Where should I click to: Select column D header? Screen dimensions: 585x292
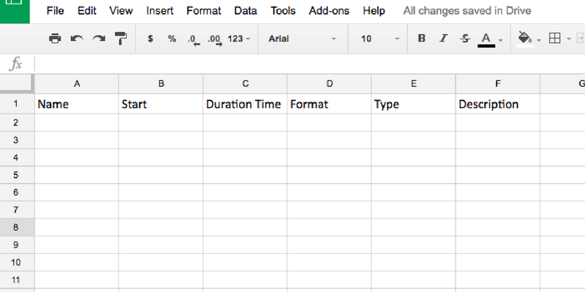[329, 84]
